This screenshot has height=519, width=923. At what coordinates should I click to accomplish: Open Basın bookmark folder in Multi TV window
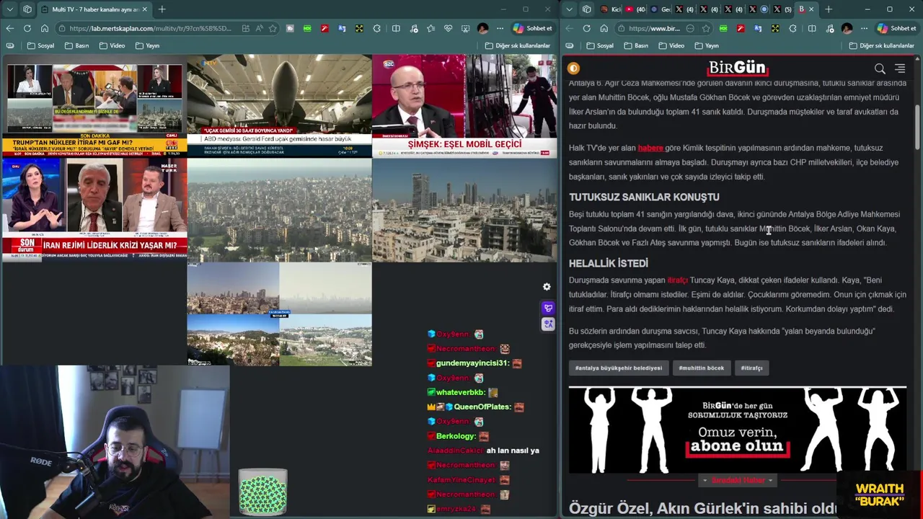click(76, 45)
